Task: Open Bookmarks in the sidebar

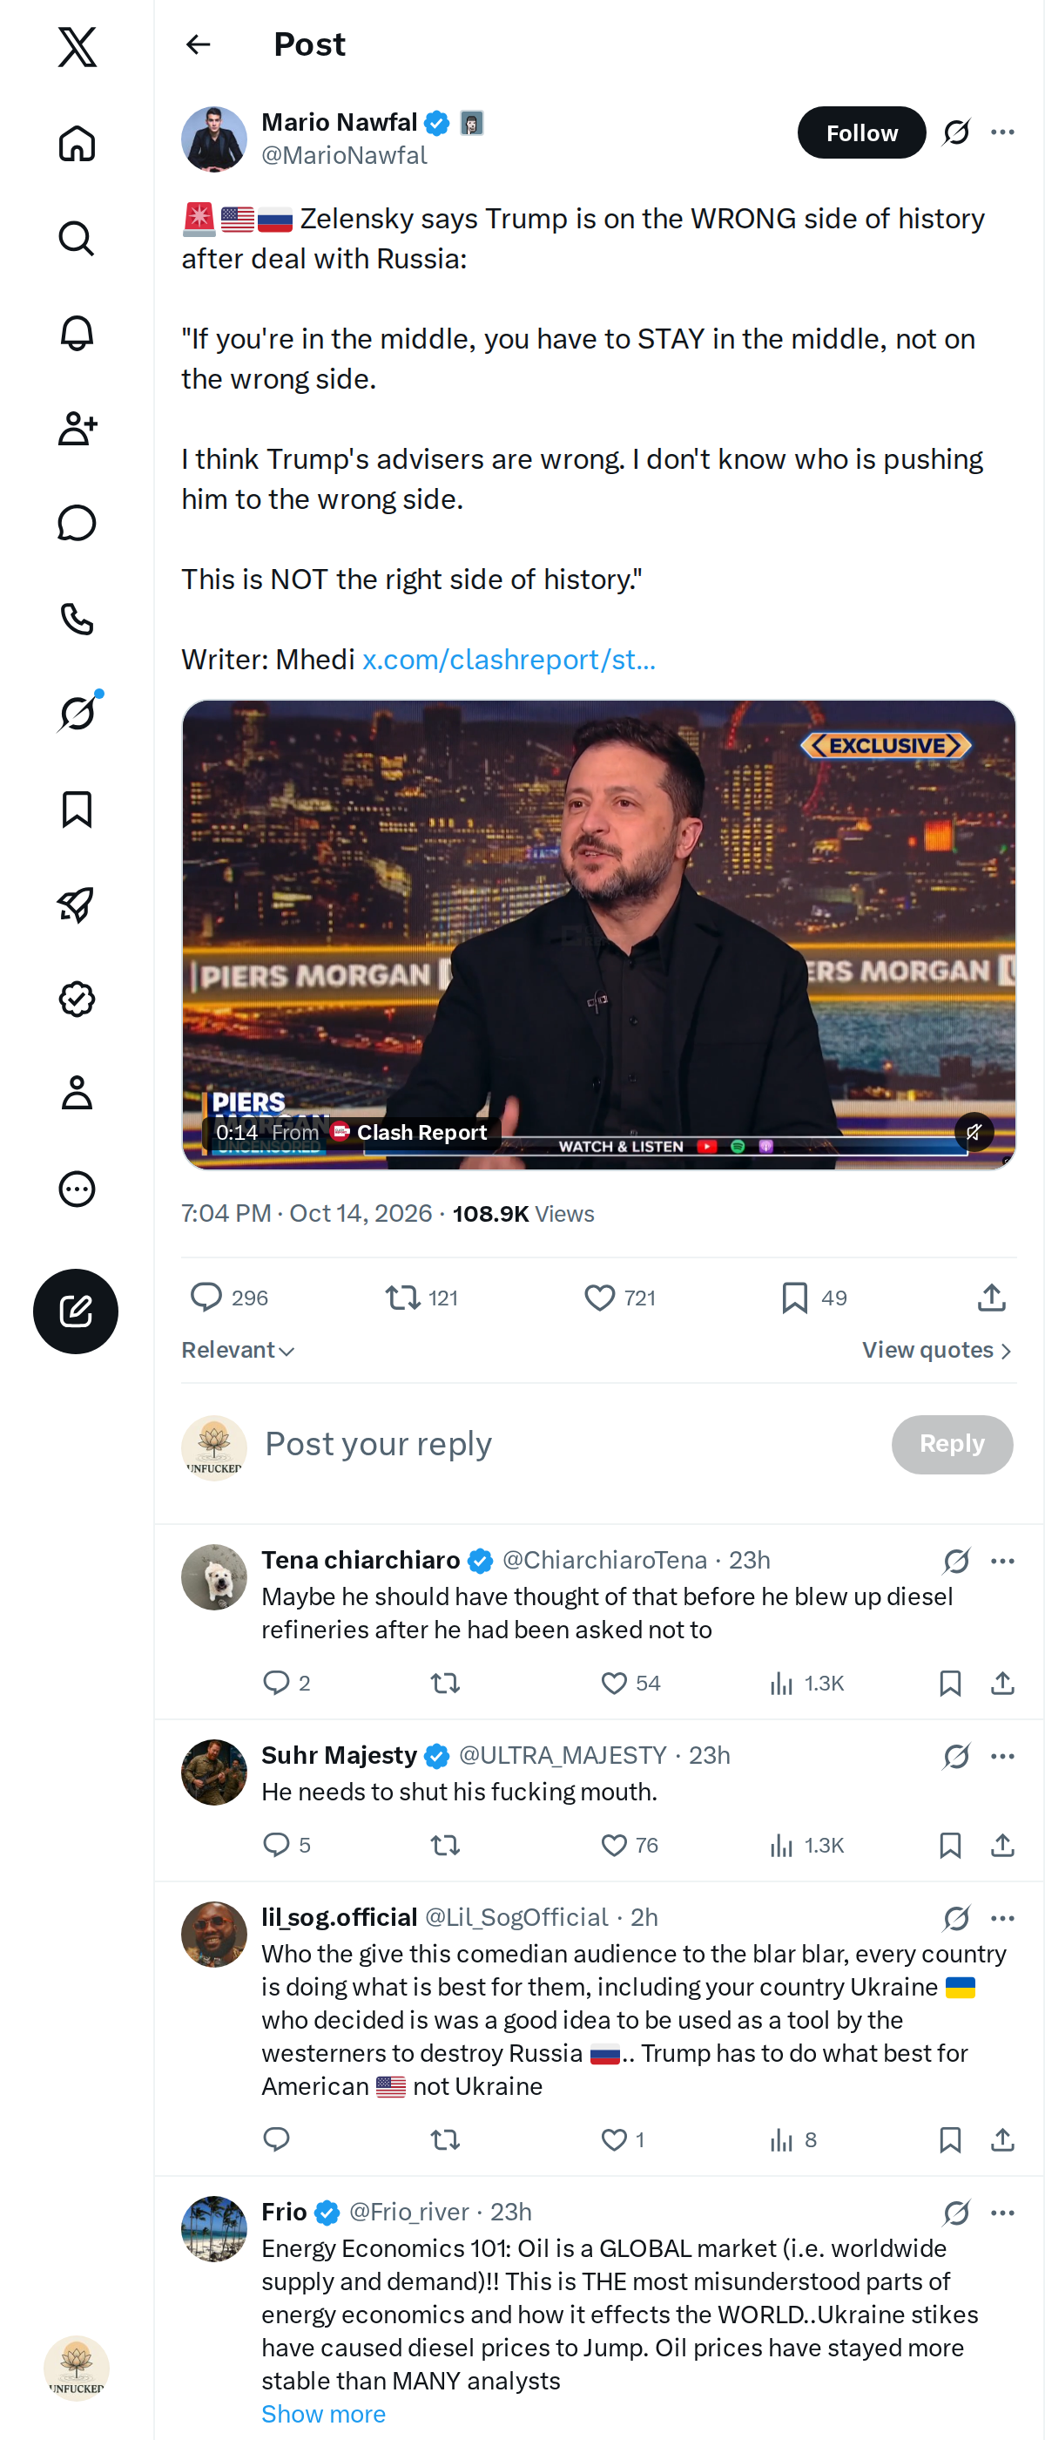Action: [77, 809]
